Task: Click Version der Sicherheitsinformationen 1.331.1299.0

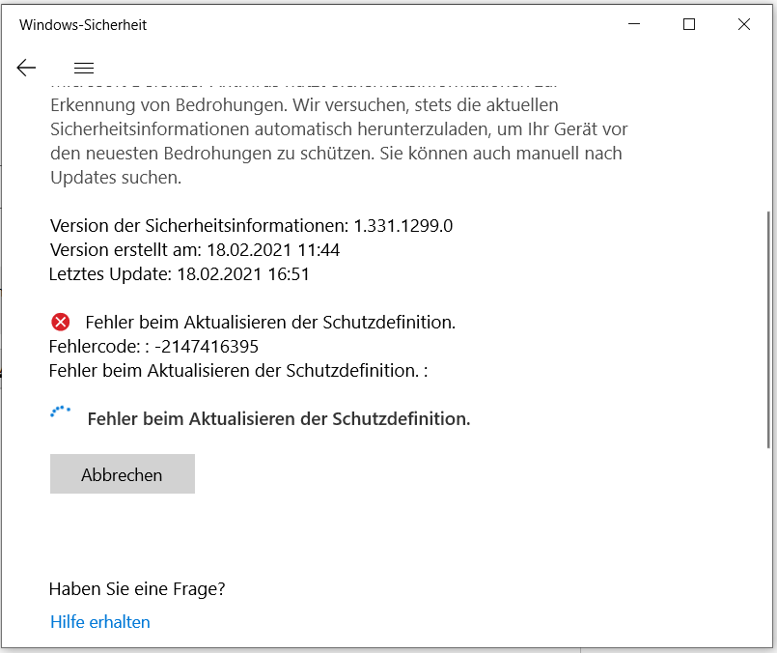Action: 251,226
